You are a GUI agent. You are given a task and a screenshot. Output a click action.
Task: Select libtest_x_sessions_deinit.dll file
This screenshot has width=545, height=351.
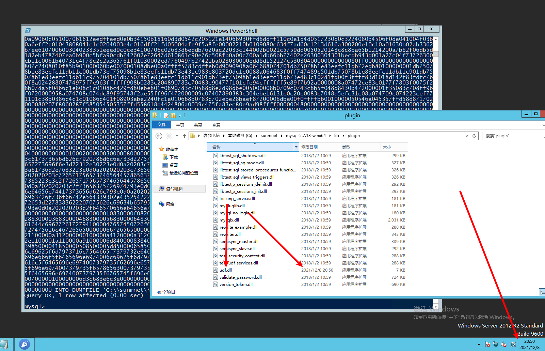pyautogui.click(x=246, y=184)
